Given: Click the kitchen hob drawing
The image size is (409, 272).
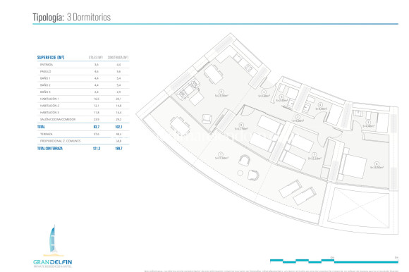Looking at the screenshot, I should 249,68.
